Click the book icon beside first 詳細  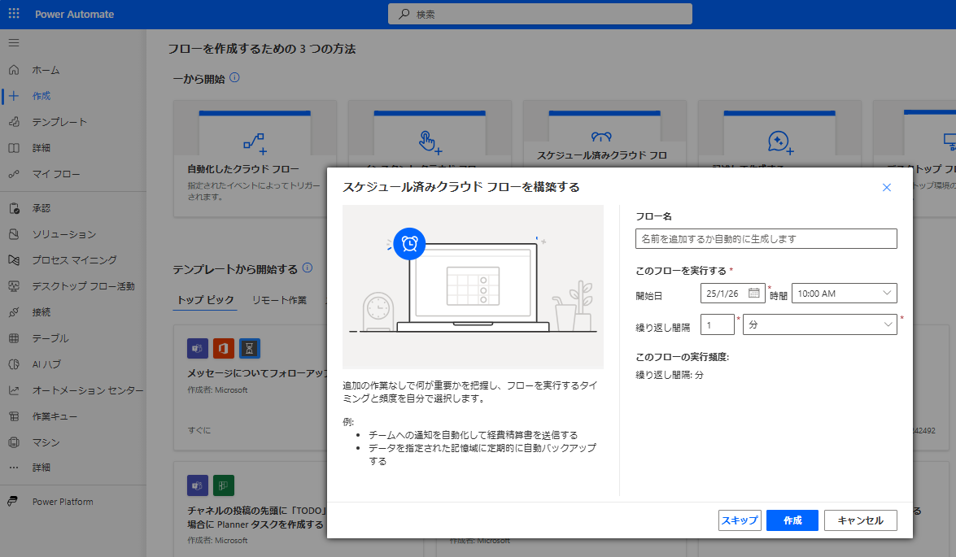pos(14,147)
